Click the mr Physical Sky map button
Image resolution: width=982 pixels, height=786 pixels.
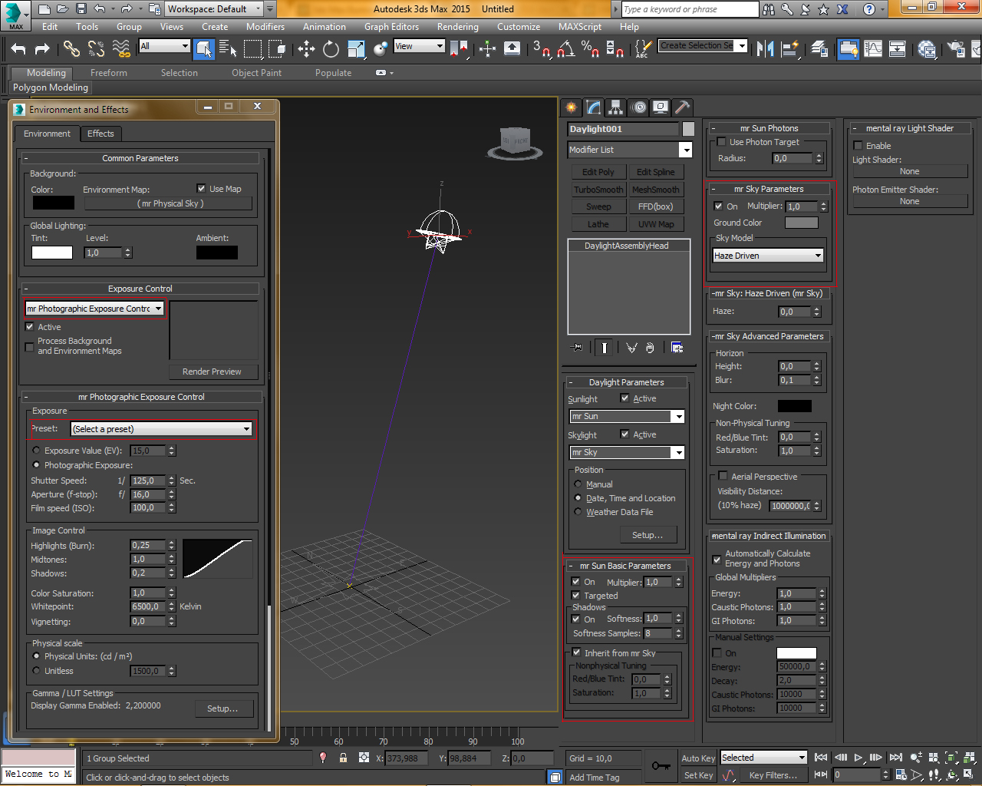[x=170, y=203]
